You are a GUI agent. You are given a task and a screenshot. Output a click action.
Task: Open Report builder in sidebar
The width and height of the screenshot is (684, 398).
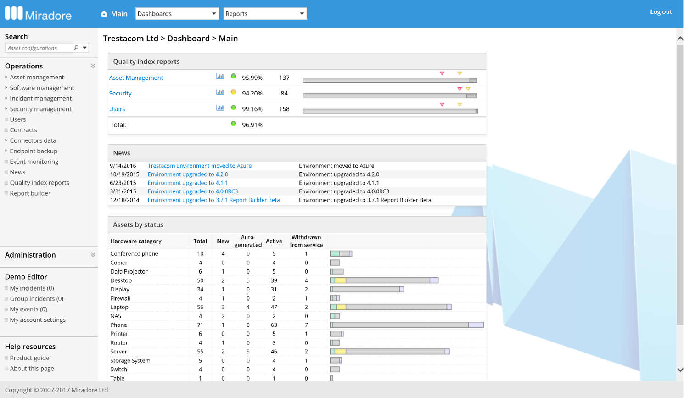click(x=30, y=193)
